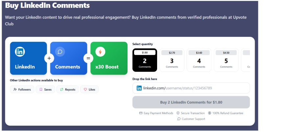Select the 3 Comments option for $2.70
This screenshot has width=281, height=135.
(172, 60)
